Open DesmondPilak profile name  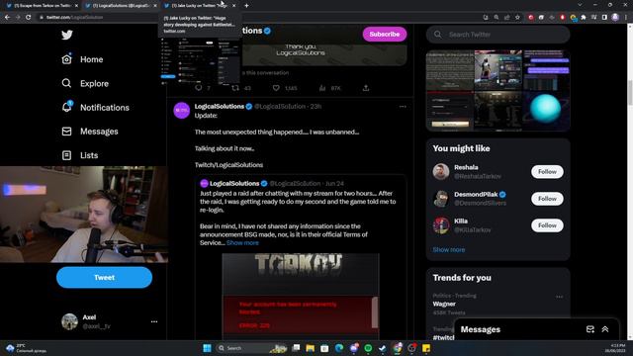[x=476, y=194]
